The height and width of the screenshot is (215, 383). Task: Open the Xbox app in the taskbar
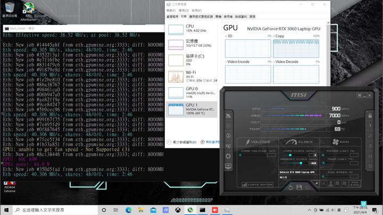click(178, 210)
